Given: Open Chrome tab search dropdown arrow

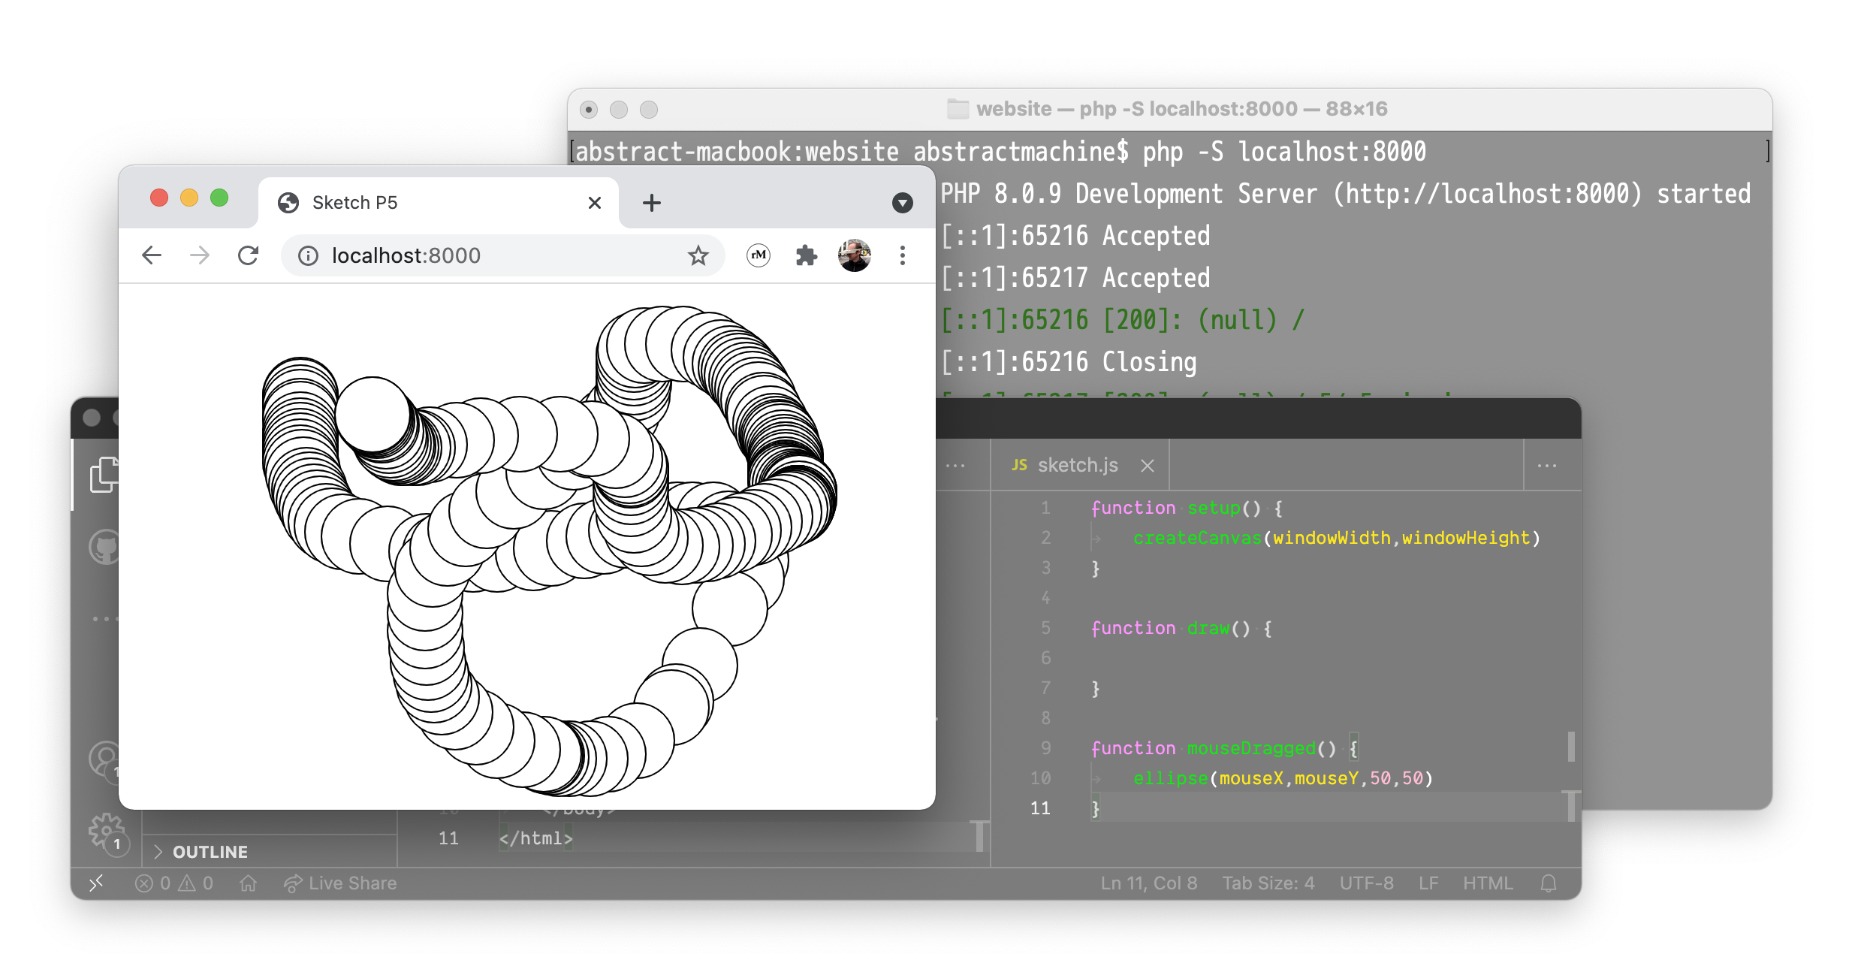Looking at the screenshot, I should pyautogui.click(x=902, y=203).
